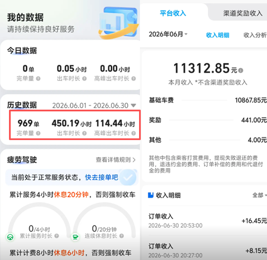The width and height of the screenshot is (267, 260).
Task: Tap green steering wheel icon
Action: [x=10, y=237]
